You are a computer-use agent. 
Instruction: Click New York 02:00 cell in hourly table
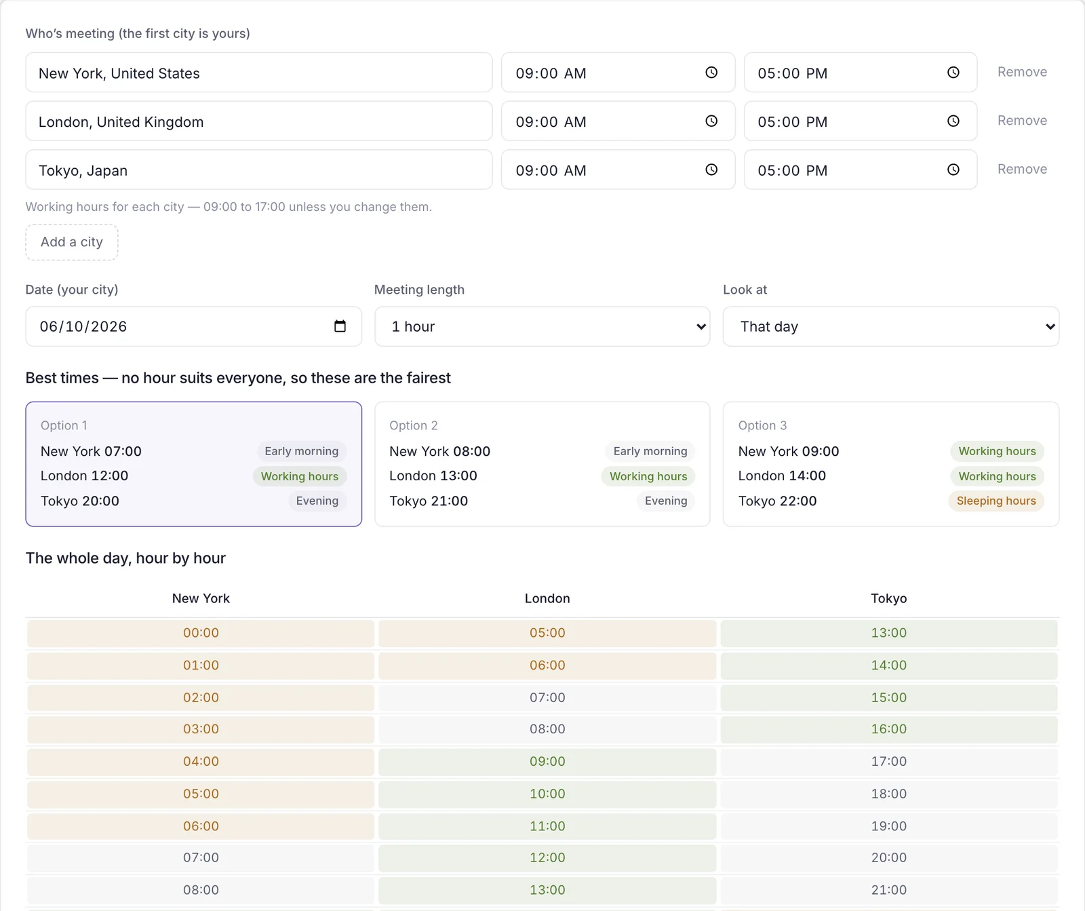coord(201,697)
